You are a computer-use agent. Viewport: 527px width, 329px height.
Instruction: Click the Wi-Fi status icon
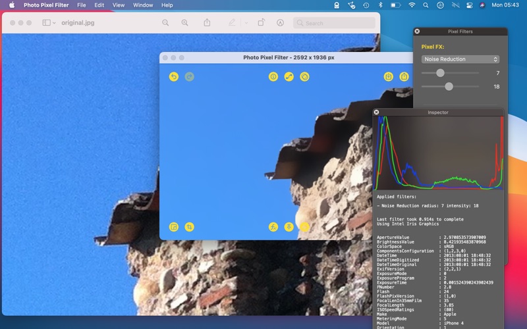pos(412,5)
